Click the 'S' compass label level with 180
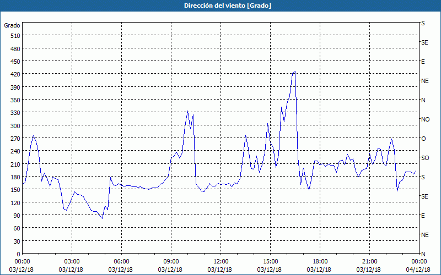Image resolution: width=441 pixels, height=275 pixels. 423,177
